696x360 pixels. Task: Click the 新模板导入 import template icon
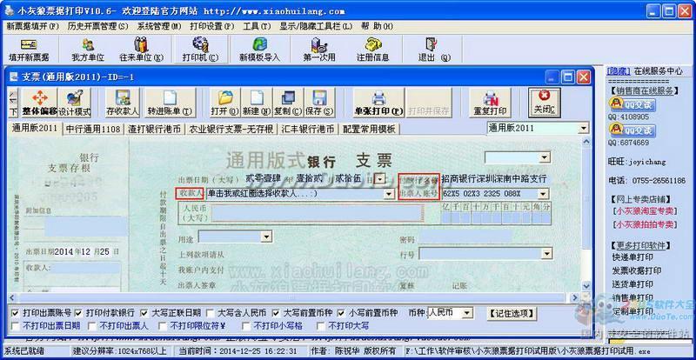click(x=259, y=47)
